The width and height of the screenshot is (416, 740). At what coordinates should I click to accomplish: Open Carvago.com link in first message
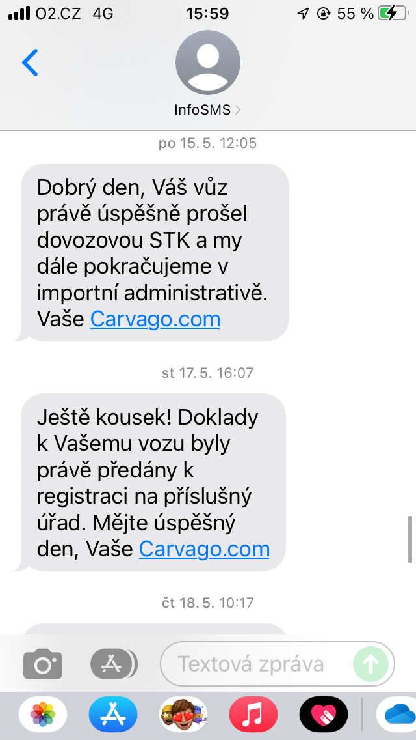pyautogui.click(x=155, y=319)
